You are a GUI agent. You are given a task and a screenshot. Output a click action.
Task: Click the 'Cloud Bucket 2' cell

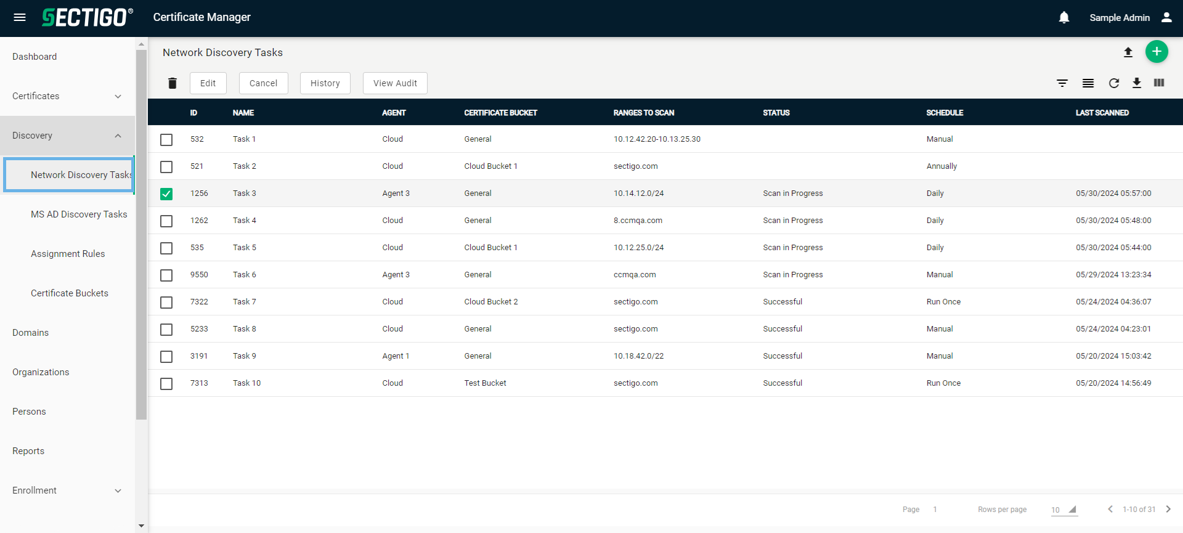pos(491,302)
